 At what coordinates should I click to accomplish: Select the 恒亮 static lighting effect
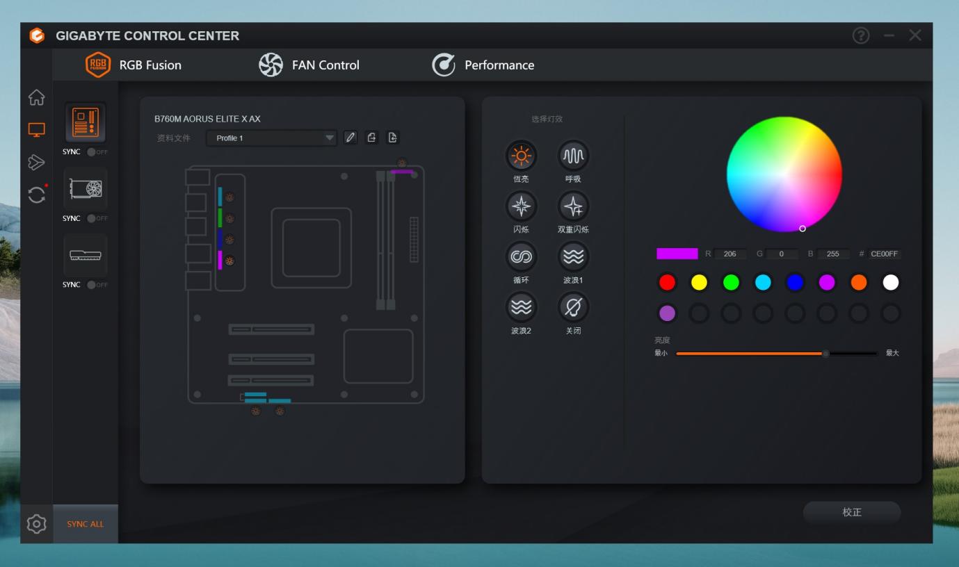[521, 156]
